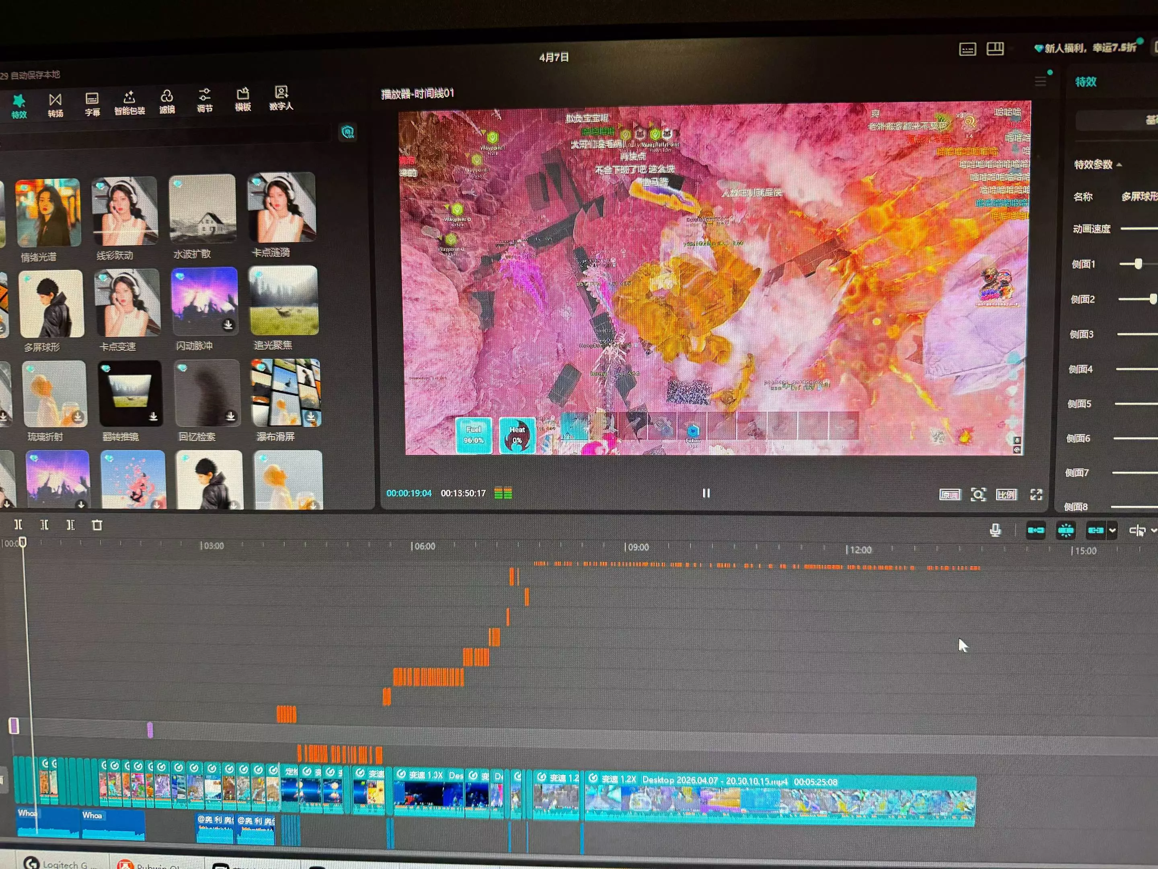The image size is (1158, 869).
Task: Click the split clip tool in timeline toolbar
Action: point(18,525)
